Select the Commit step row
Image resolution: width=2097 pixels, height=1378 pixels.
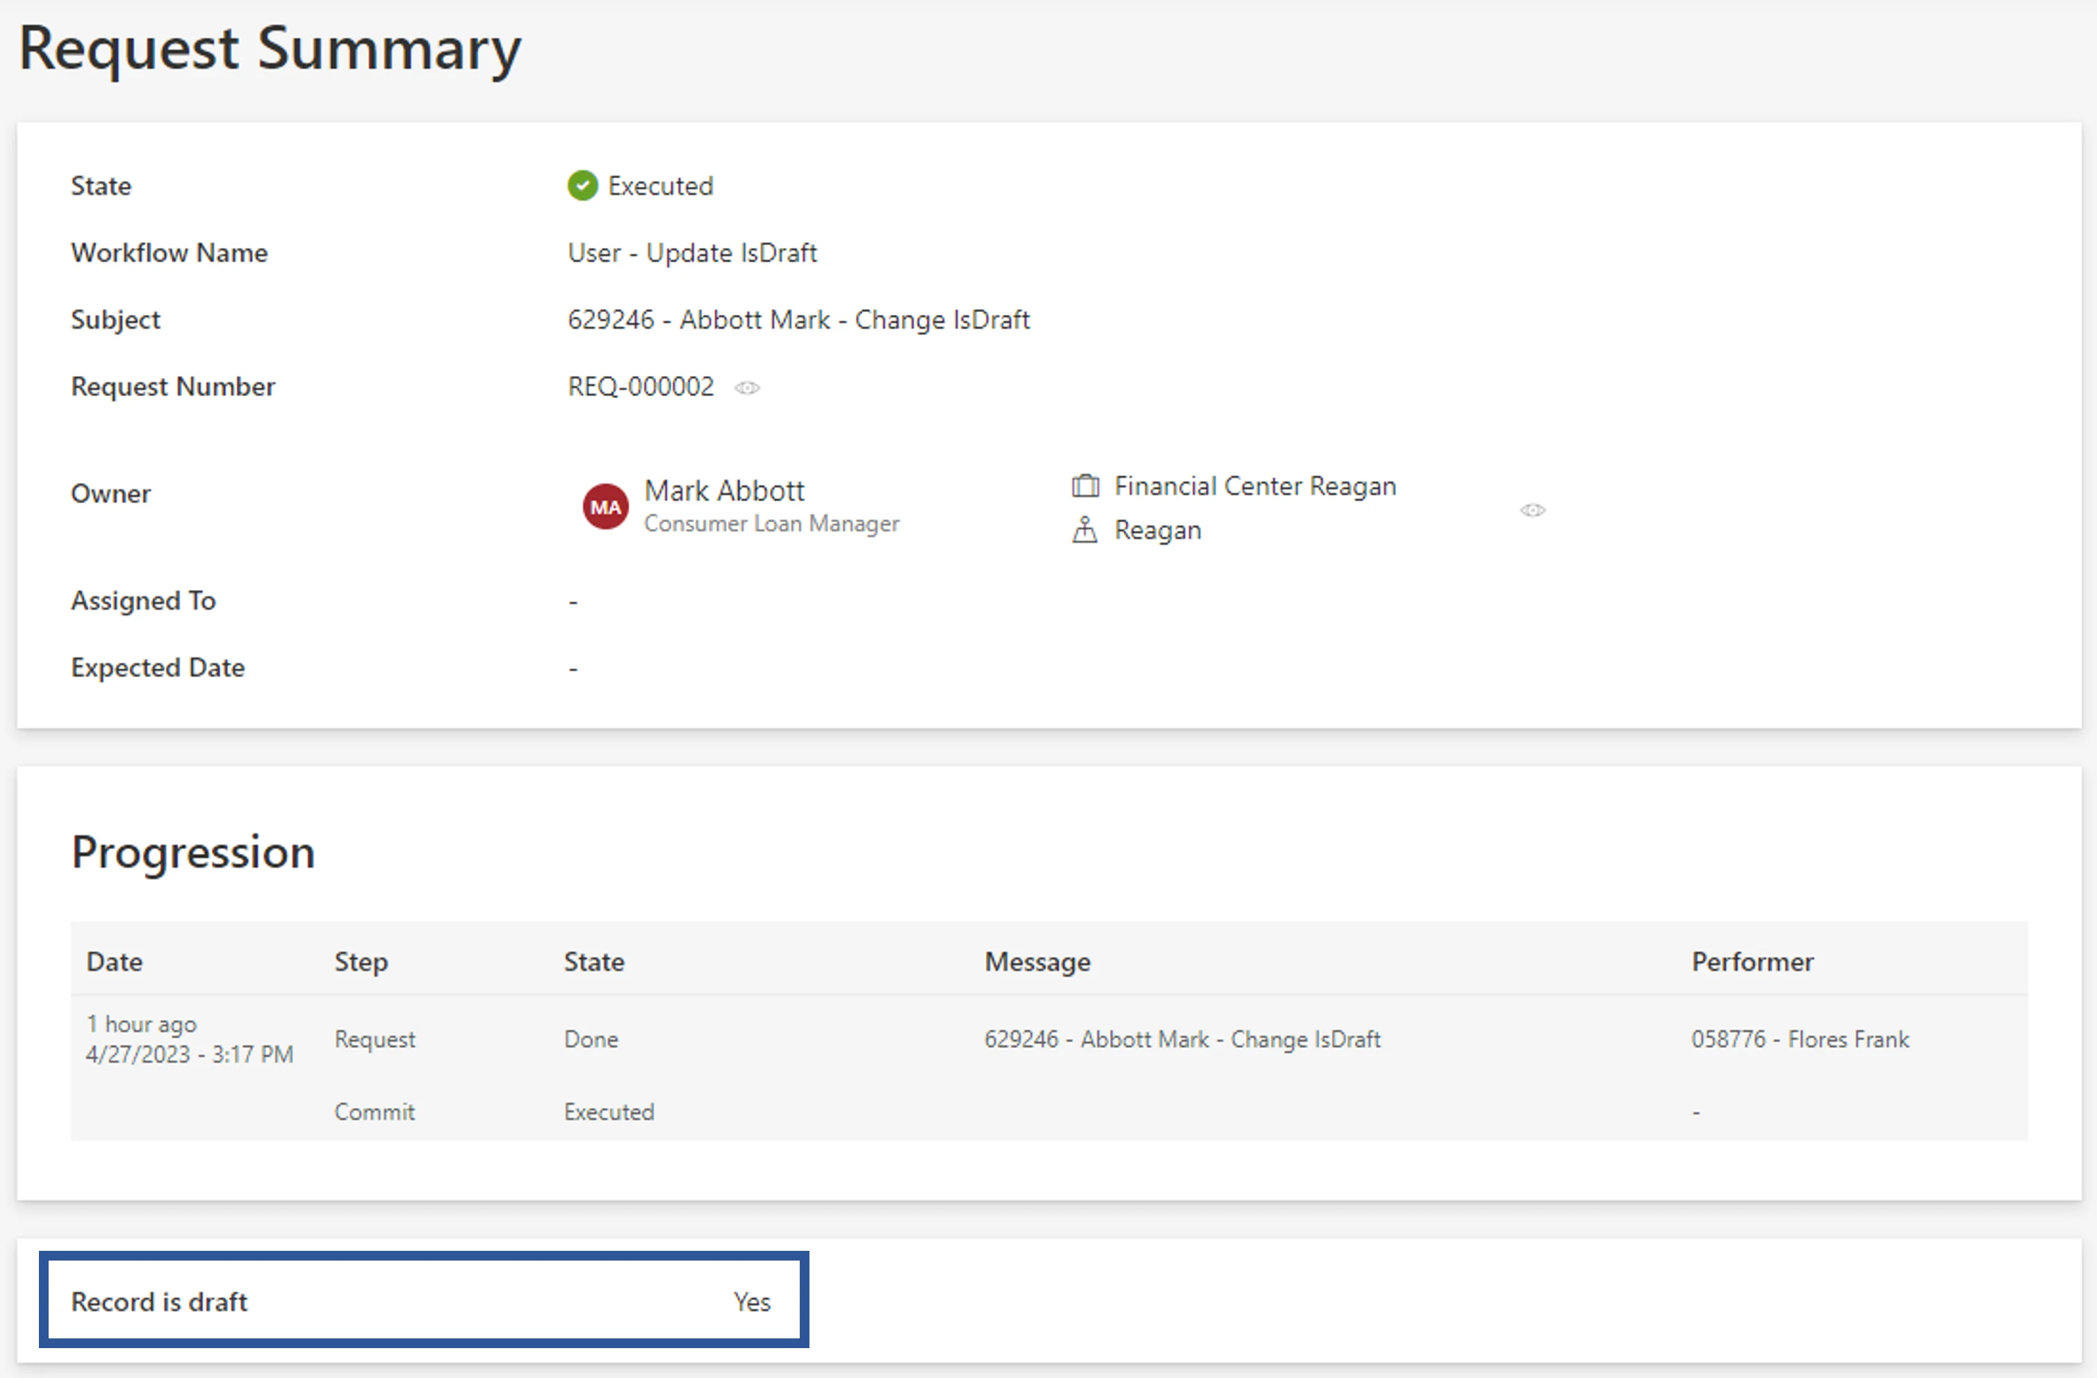pos(1048,1112)
